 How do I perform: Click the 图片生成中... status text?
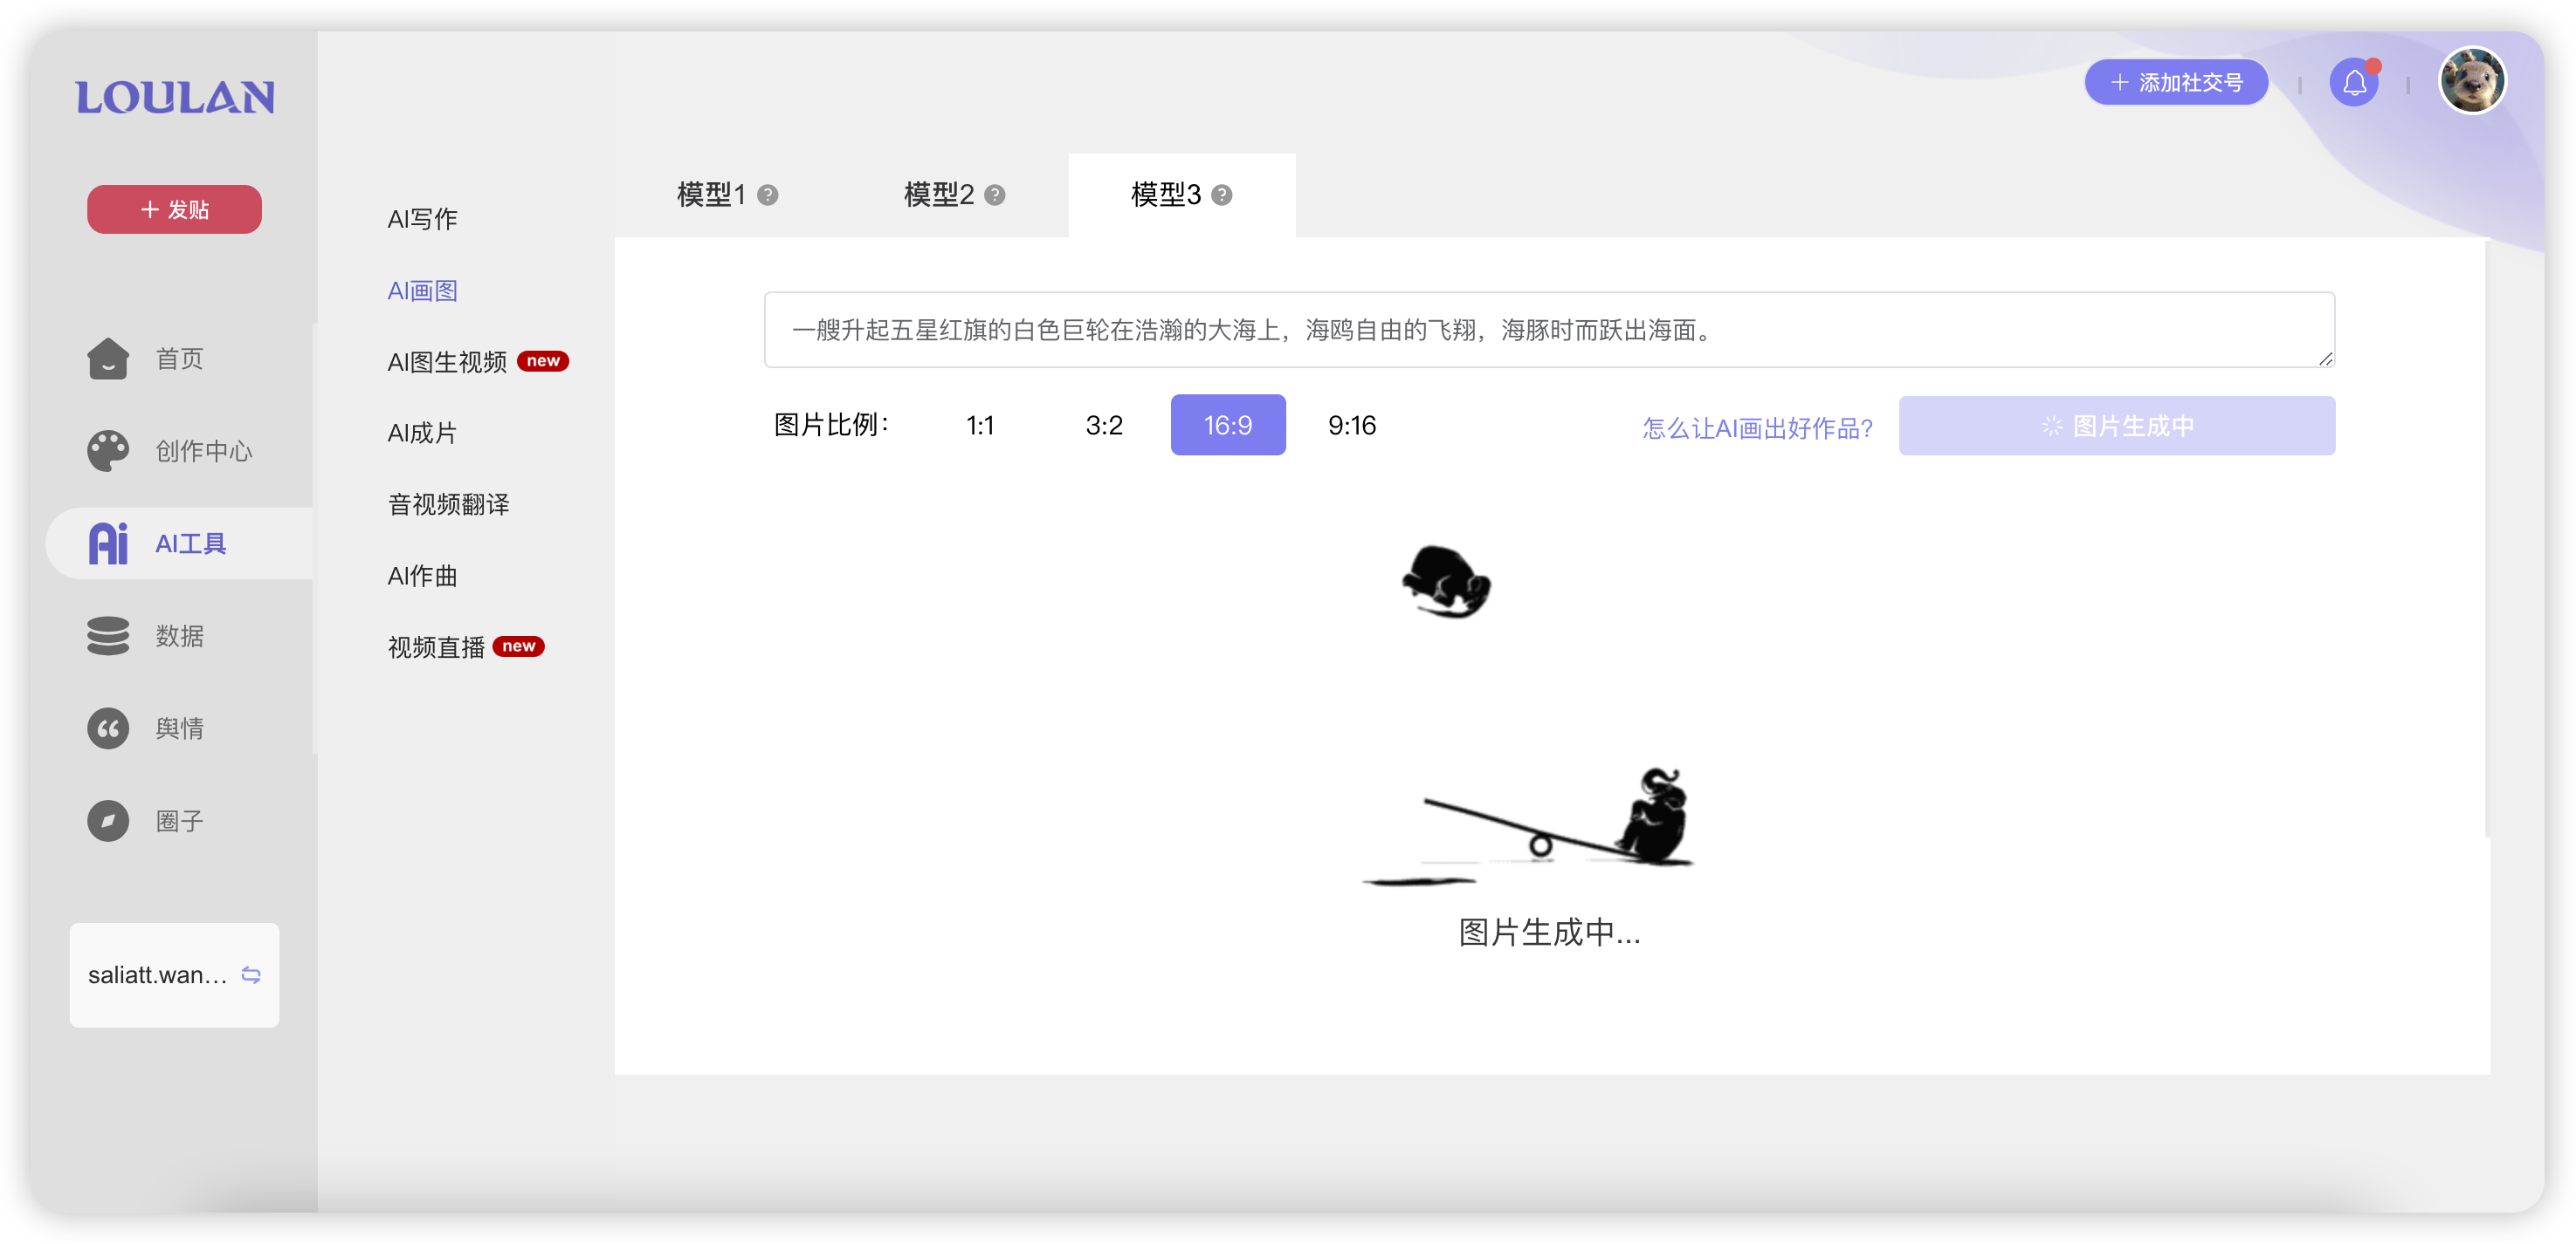pyautogui.click(x=1549, y=931)
